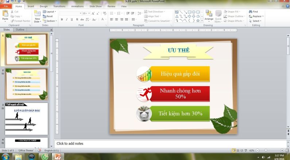Click Shape Outline button

pos(233,16)
